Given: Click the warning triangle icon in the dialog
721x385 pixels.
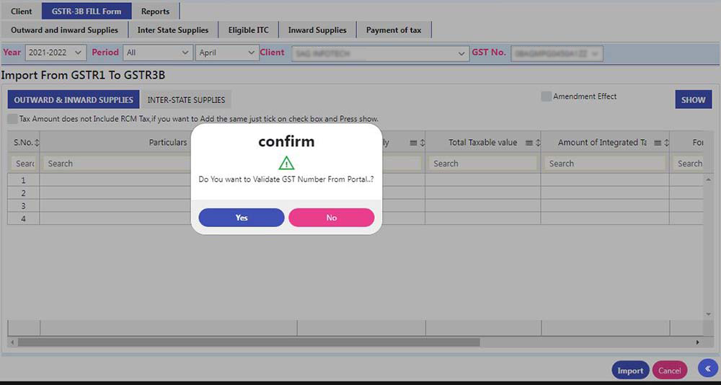Looking at the screenshot, I should point(286,162).
